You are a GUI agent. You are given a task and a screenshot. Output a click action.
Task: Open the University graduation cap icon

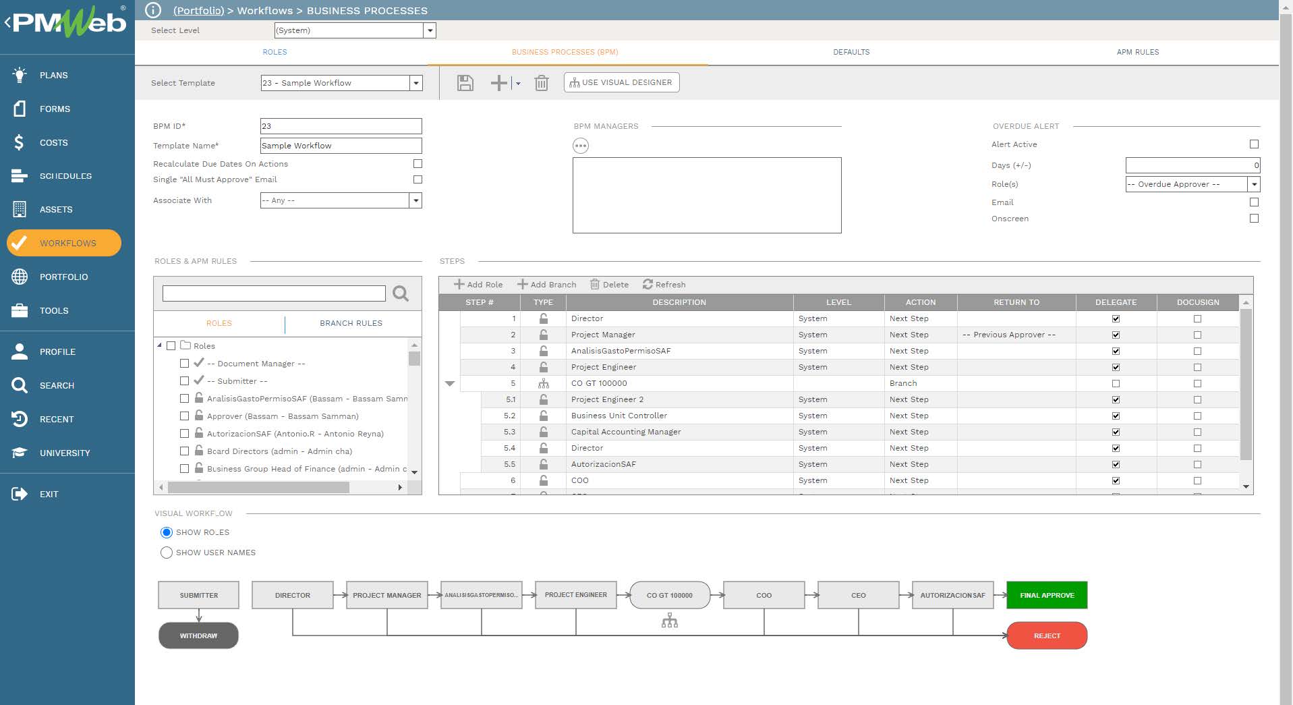[20, 453]
